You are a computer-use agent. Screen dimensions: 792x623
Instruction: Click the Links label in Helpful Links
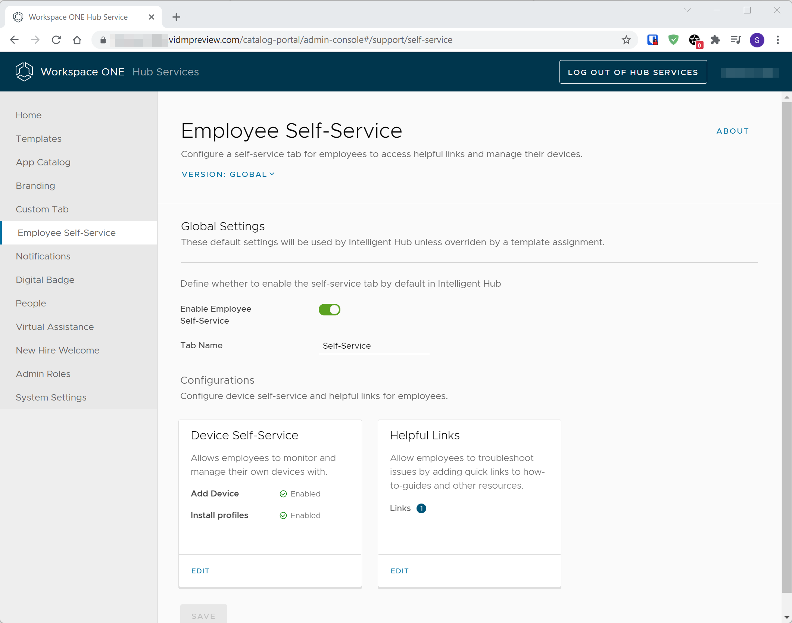pos(400,508)
